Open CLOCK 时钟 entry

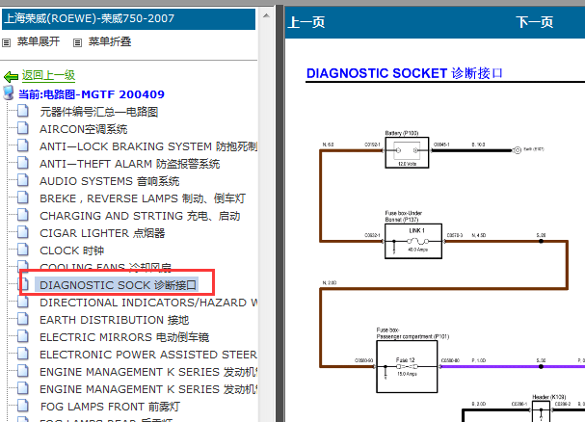pos(72,251)
